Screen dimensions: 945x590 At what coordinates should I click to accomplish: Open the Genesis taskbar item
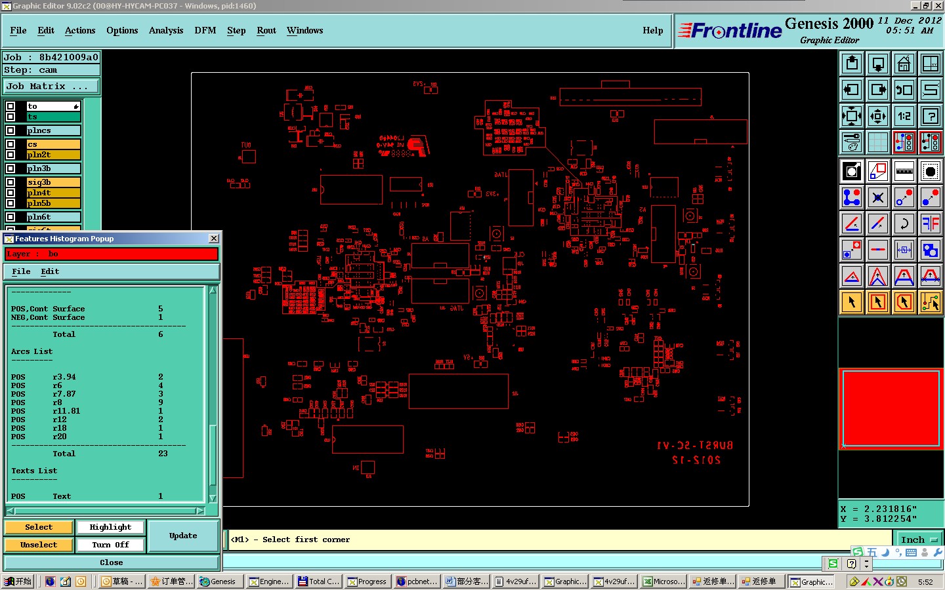click(x=219, y=581)
